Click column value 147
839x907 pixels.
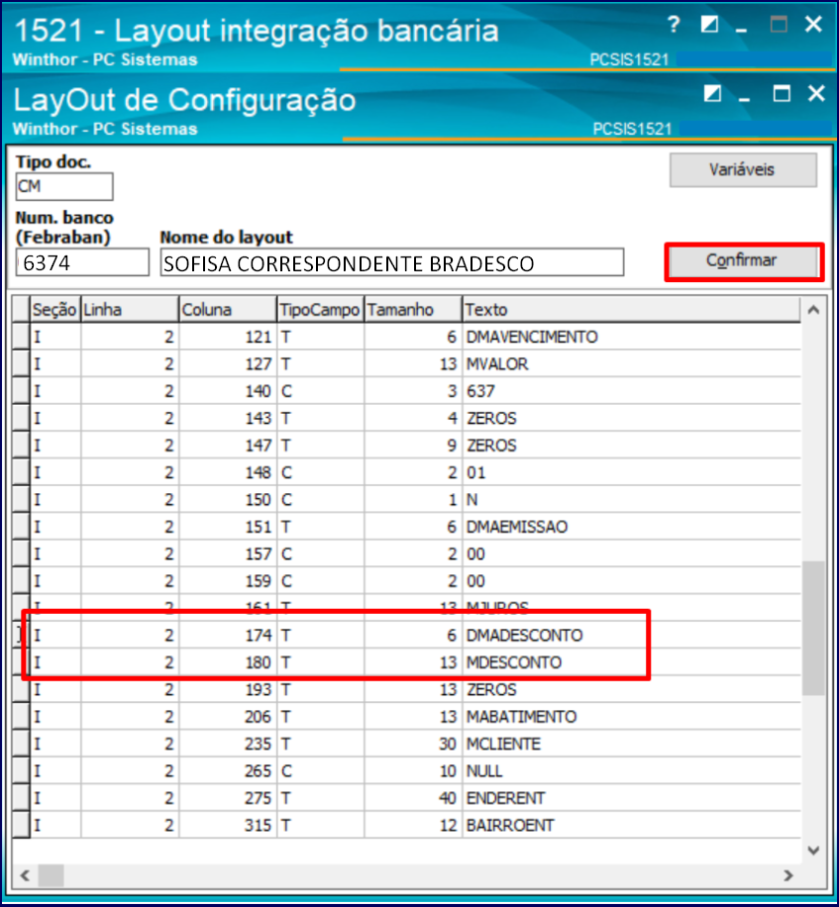coord(228,446)
